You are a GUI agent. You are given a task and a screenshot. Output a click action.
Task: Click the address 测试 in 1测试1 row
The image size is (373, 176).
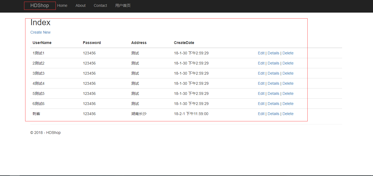[135, 53]
